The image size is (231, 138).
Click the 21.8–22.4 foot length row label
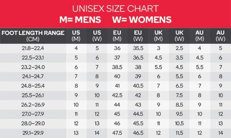[33, 48]
